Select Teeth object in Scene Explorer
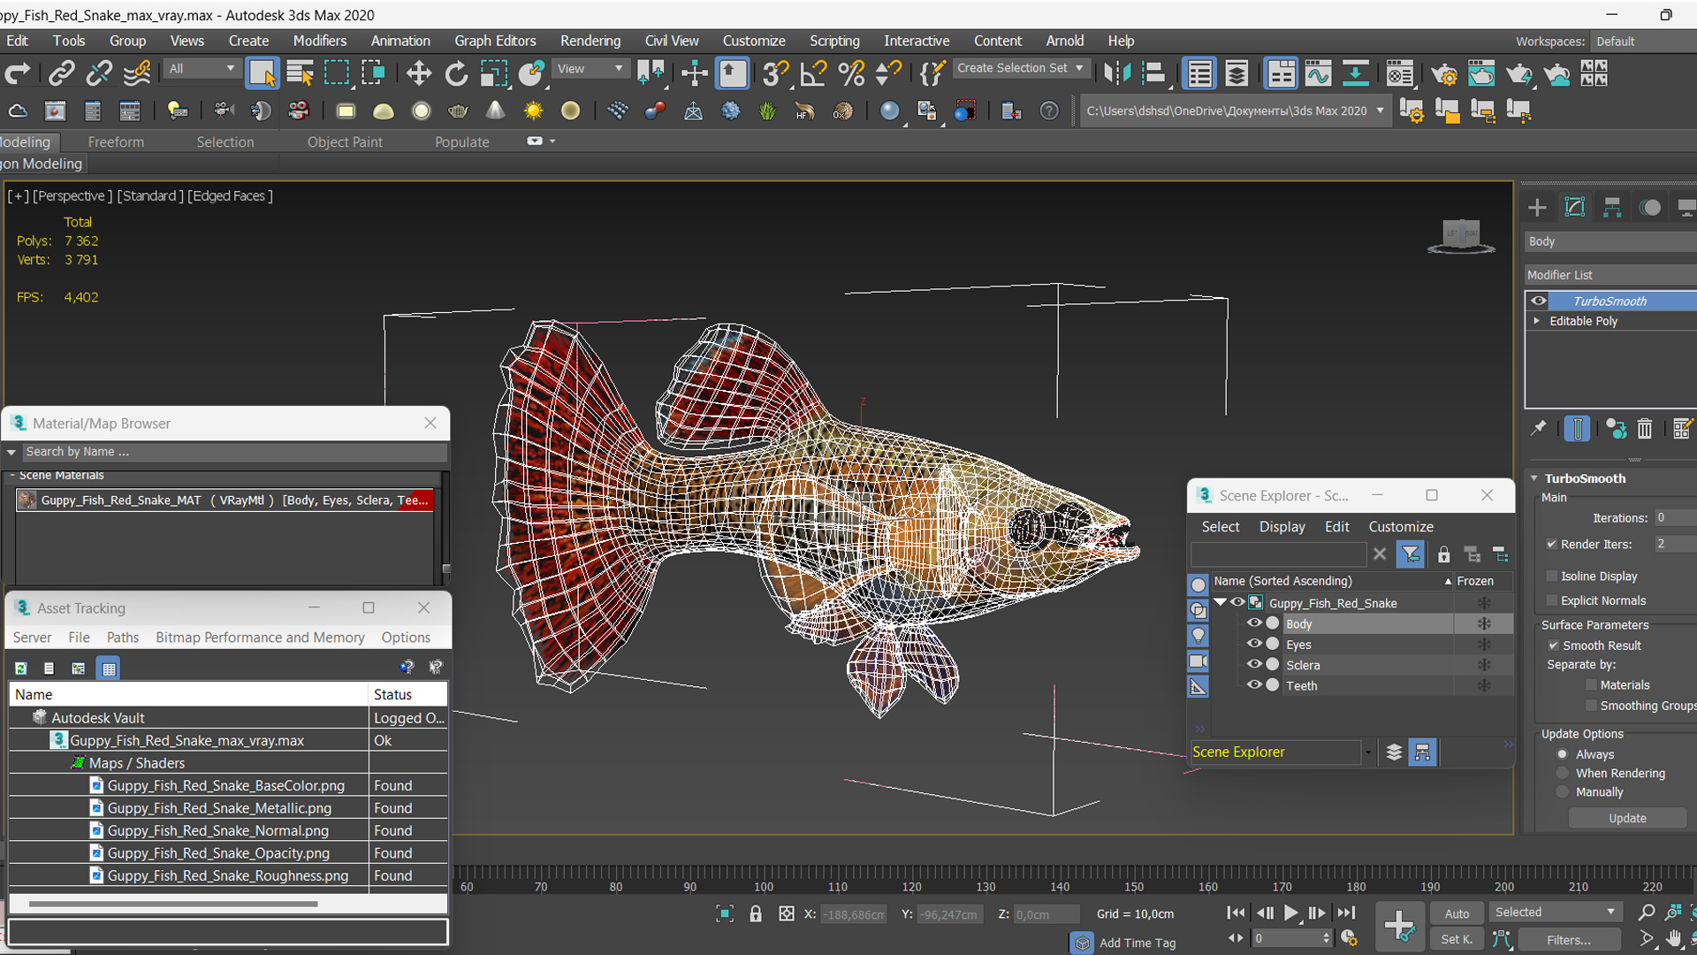 (x=1301, y=685)
